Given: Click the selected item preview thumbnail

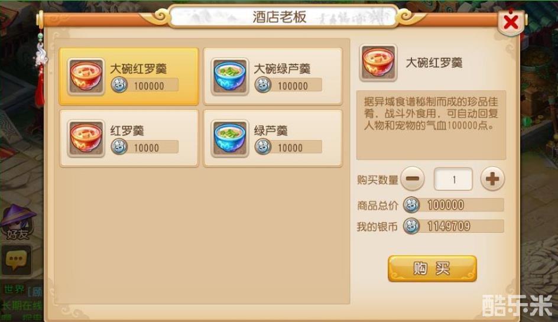Looking at the screenshot, I should (x=378, y=63).
